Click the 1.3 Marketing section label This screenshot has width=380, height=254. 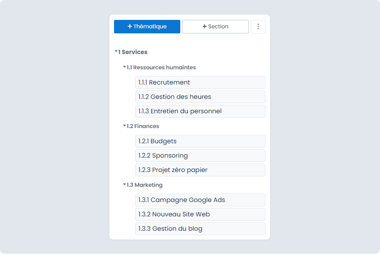(x=144, y=185)
